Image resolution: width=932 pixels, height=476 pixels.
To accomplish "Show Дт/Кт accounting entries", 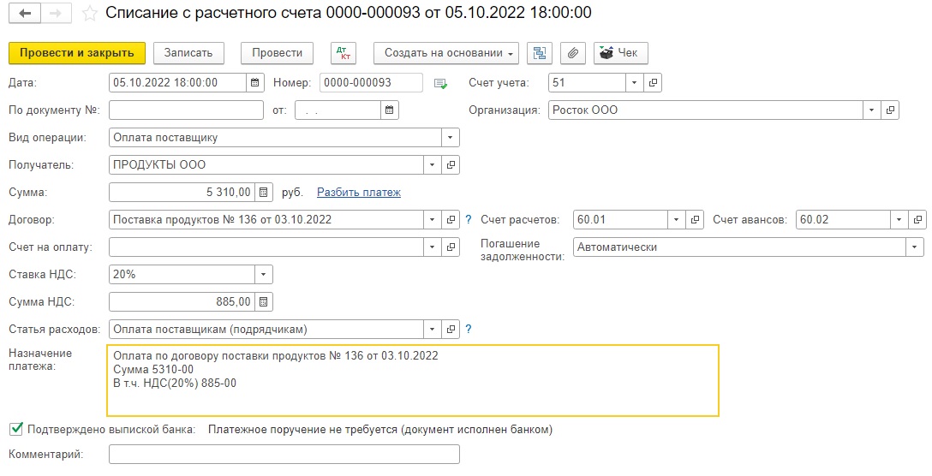I will pos(343,53).
